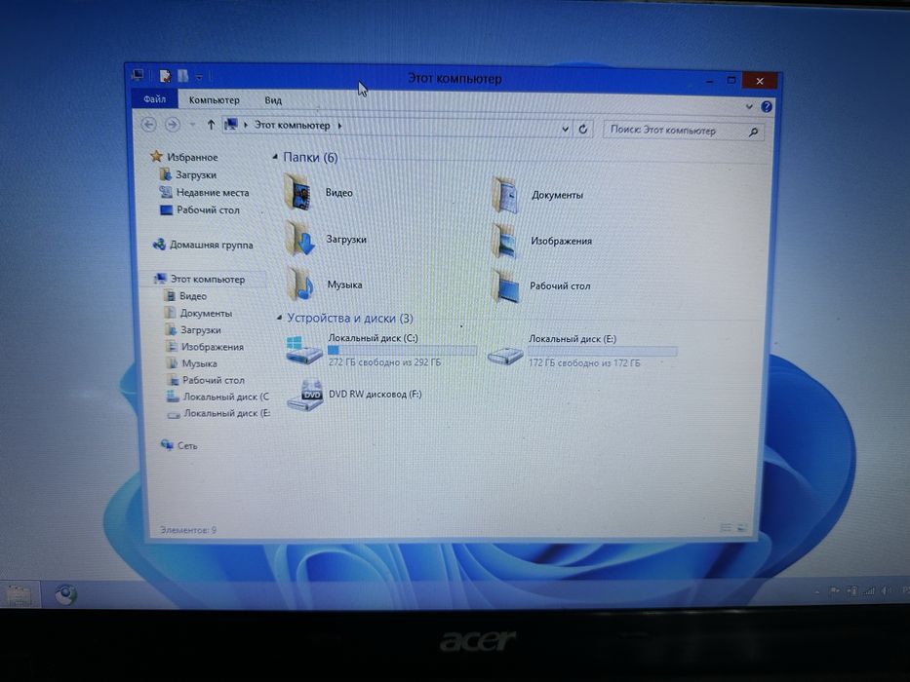Select Локальный диск (E:) drive icon
Viewport: 910px width, 682px height.
coord(505,355)
